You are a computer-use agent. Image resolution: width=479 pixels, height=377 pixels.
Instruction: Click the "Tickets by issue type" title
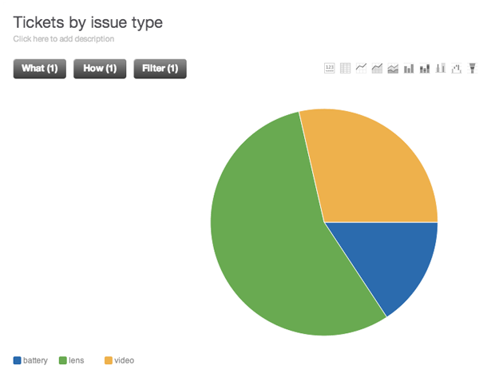pyautogui.click(x=88, y=22)
